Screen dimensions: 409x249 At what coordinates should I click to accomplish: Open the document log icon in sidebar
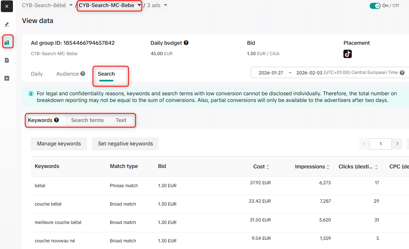click(7, 60)
